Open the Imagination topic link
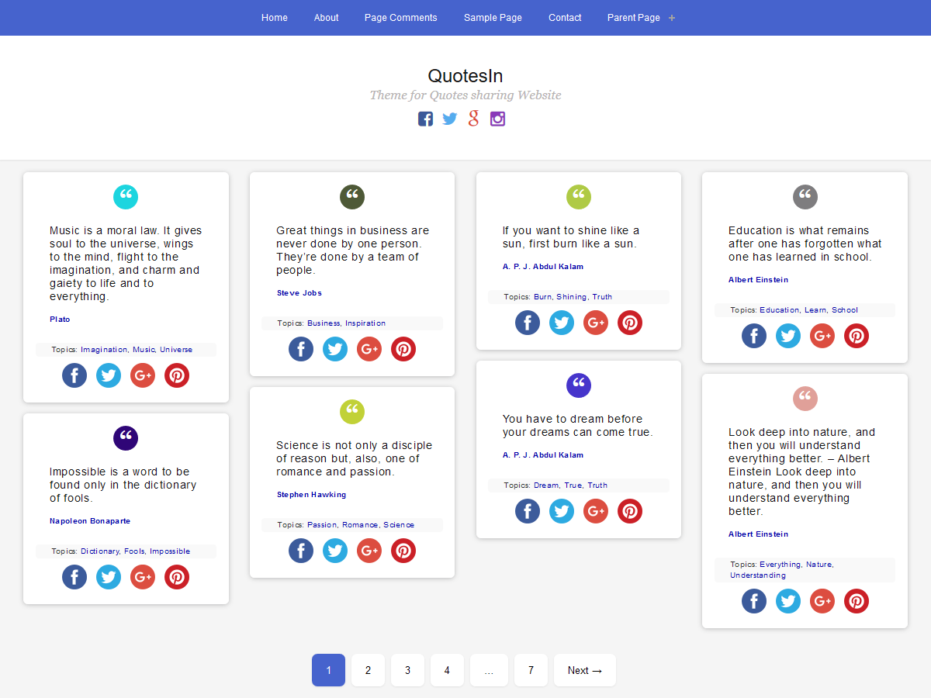This screenshot has height=698, width=931. point(104,350)
